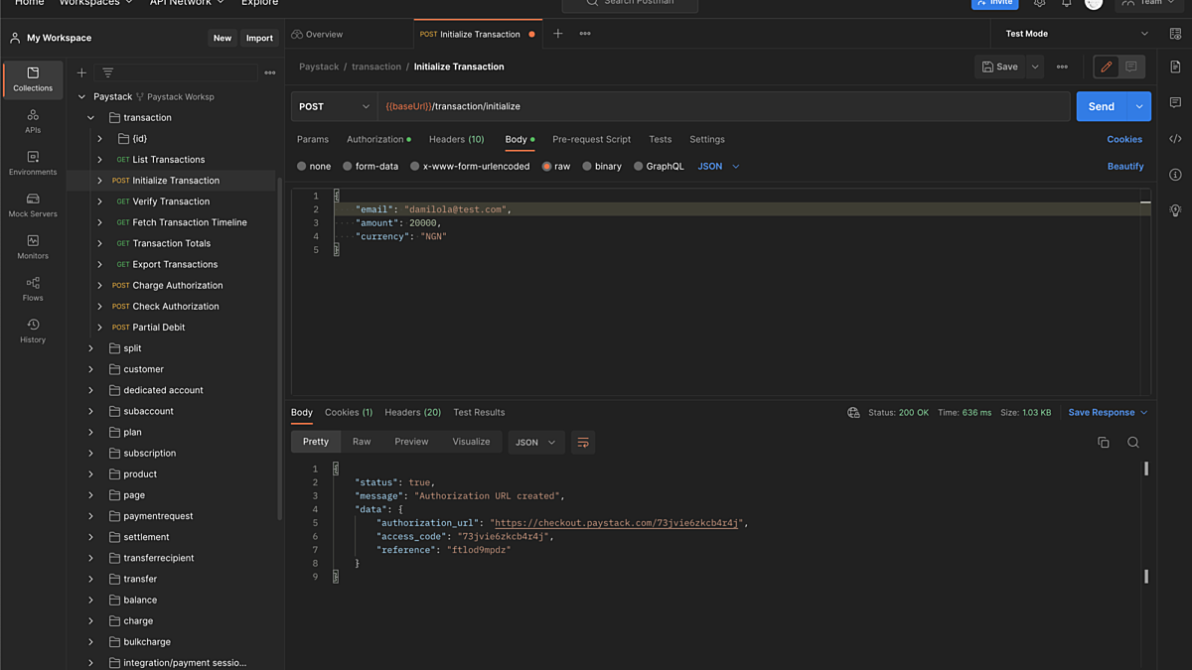Viewport: 1192px width, 670px height.
Task: Click the Import button
Action: pos(259,38)
